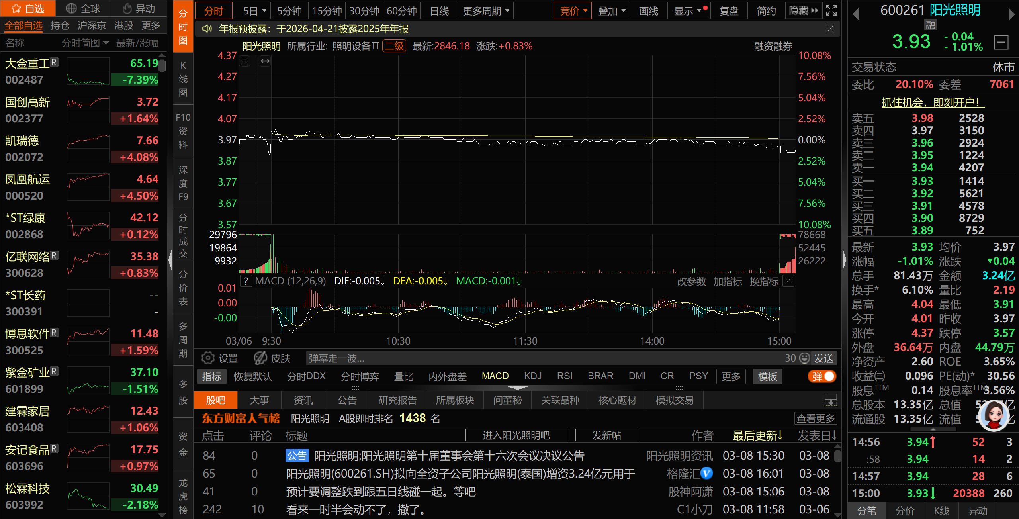Expand the 分时简图 column dropdown

85,43
